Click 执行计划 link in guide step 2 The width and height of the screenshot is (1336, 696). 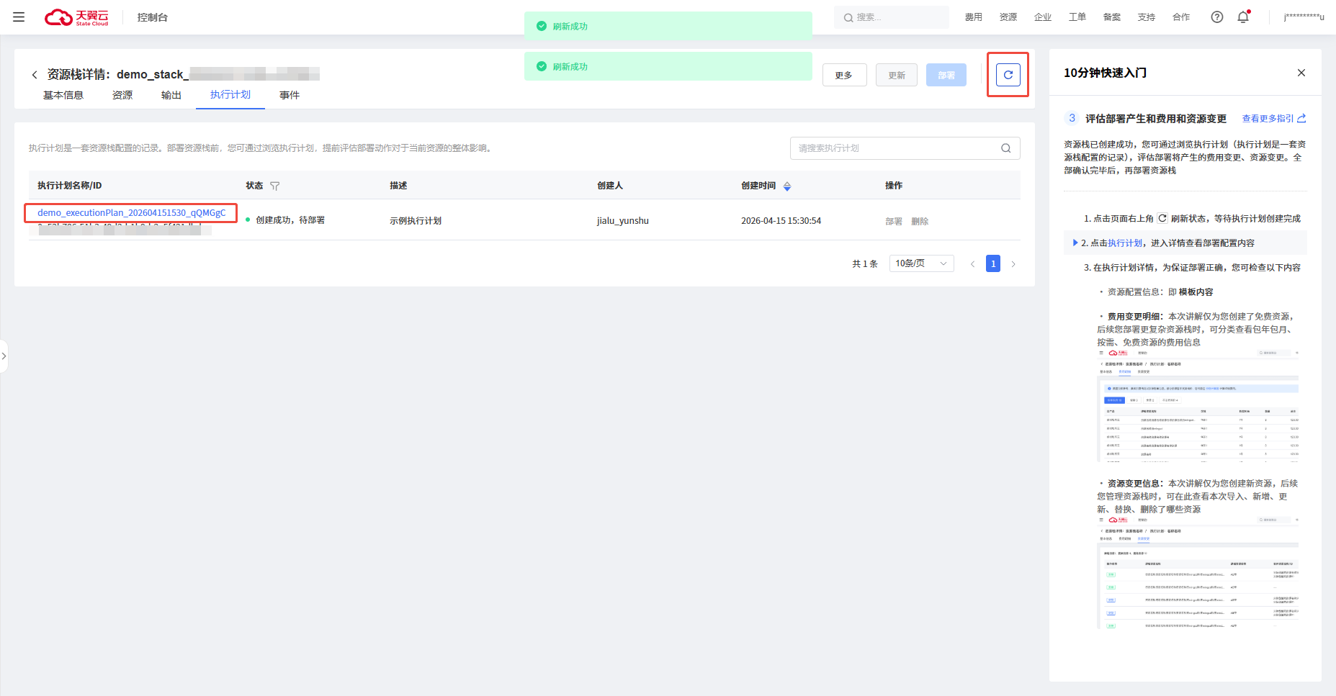1125,243
